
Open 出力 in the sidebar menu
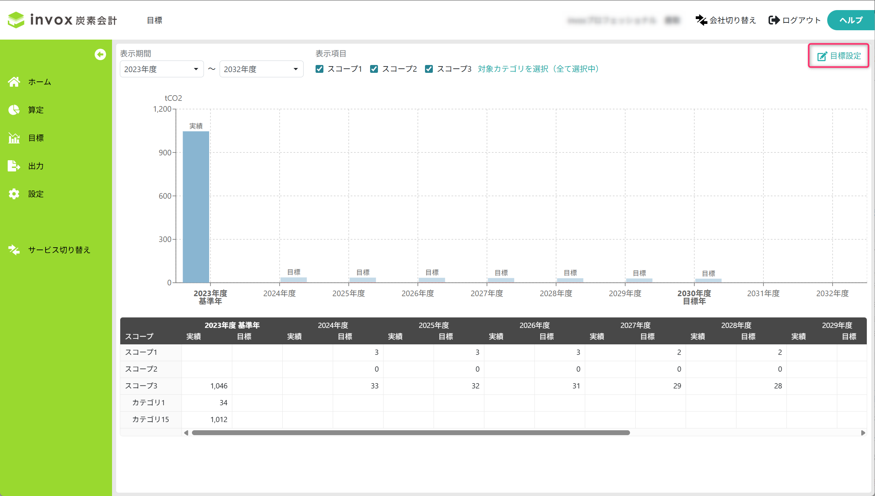click(36, 166)
